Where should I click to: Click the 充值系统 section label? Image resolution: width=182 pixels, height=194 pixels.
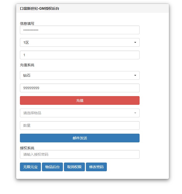point(27,65)
